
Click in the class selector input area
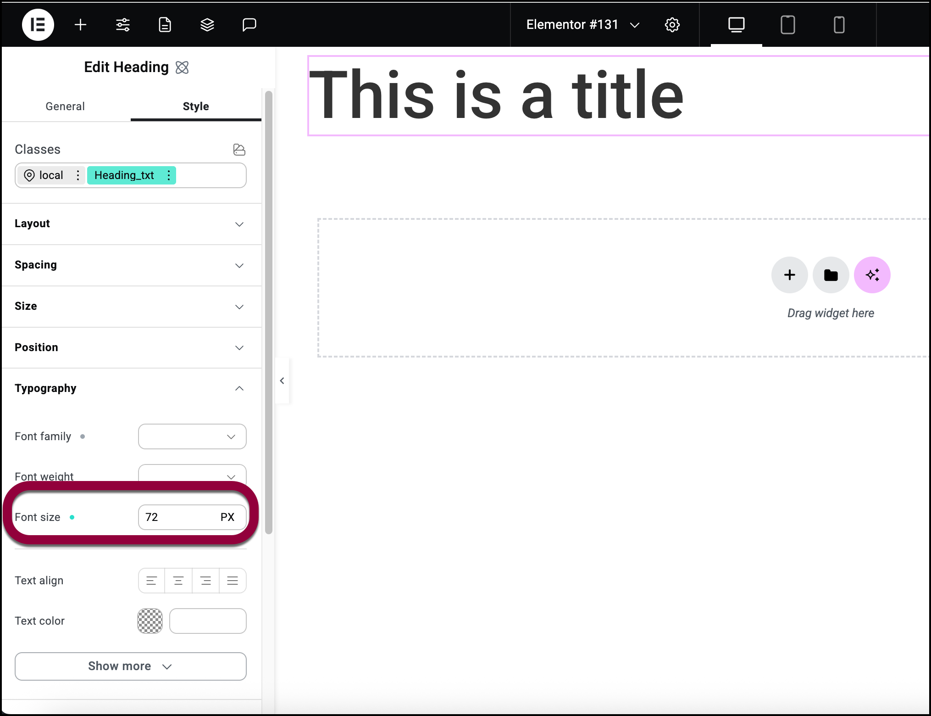(x=211, y=175)
